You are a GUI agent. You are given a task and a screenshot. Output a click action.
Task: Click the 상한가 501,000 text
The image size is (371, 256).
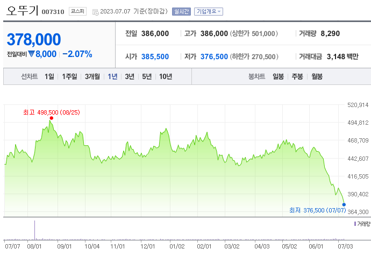254,33
